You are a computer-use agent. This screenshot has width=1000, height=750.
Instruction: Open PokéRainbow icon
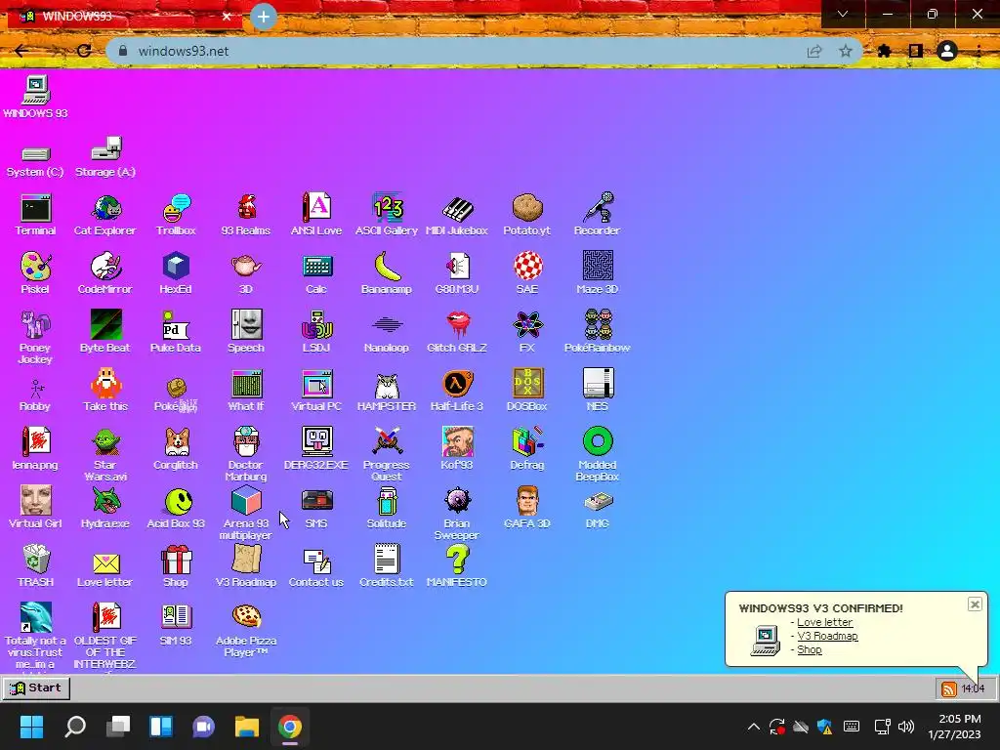tap(597, 332)
